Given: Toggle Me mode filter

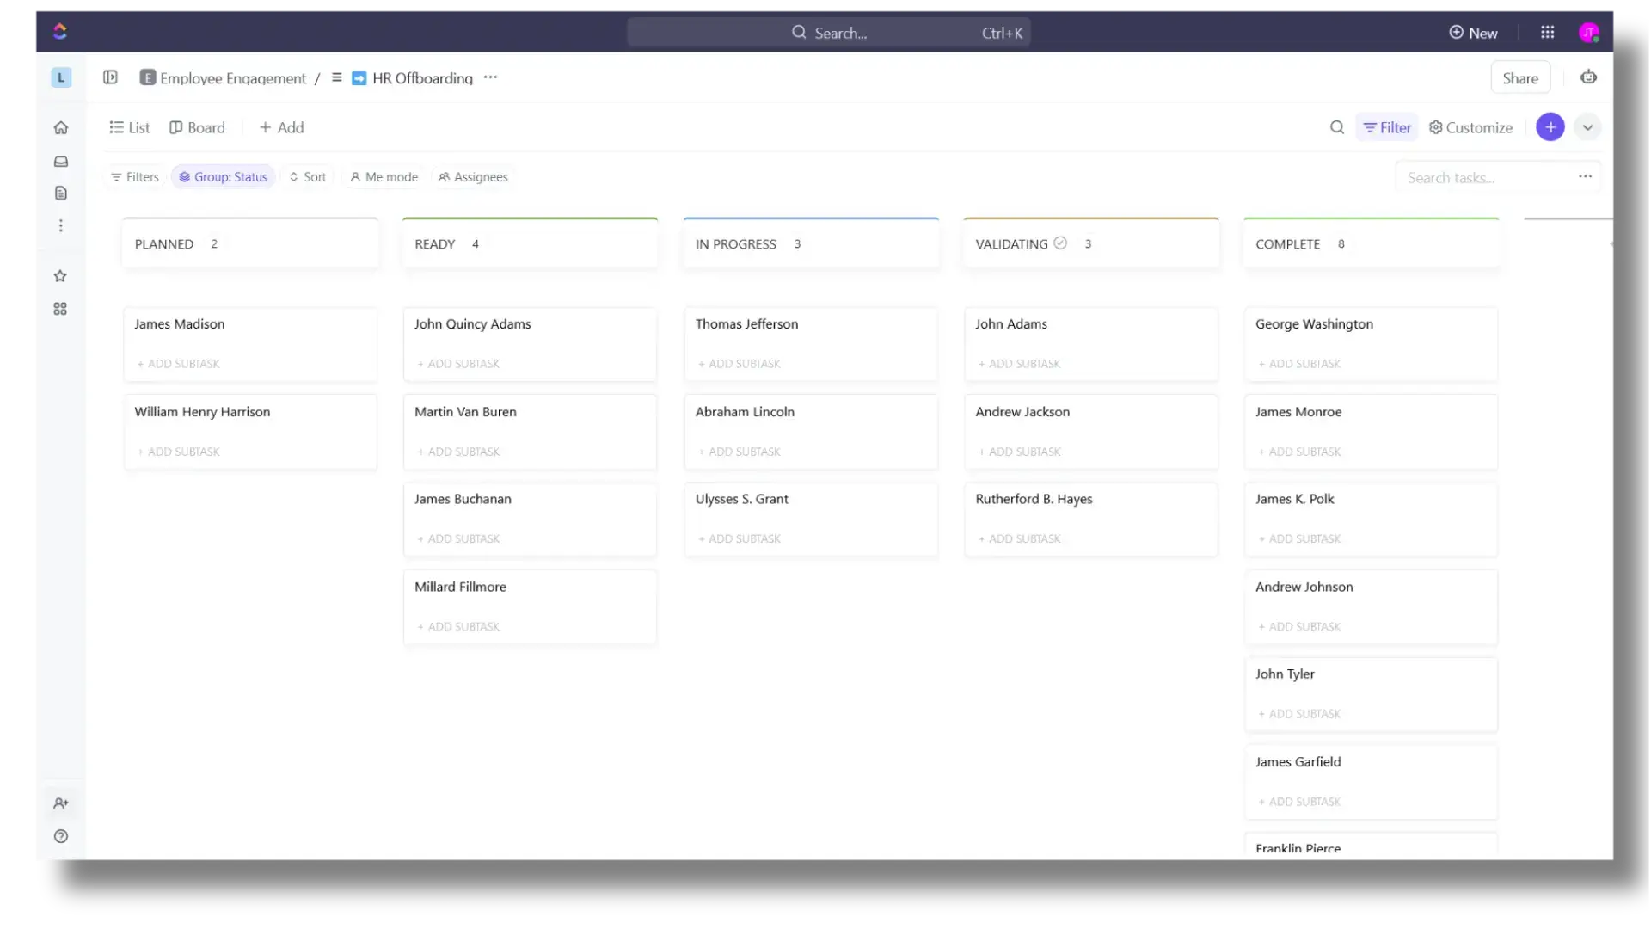Looking at the screenshot, I should click(x=384, y=177).
